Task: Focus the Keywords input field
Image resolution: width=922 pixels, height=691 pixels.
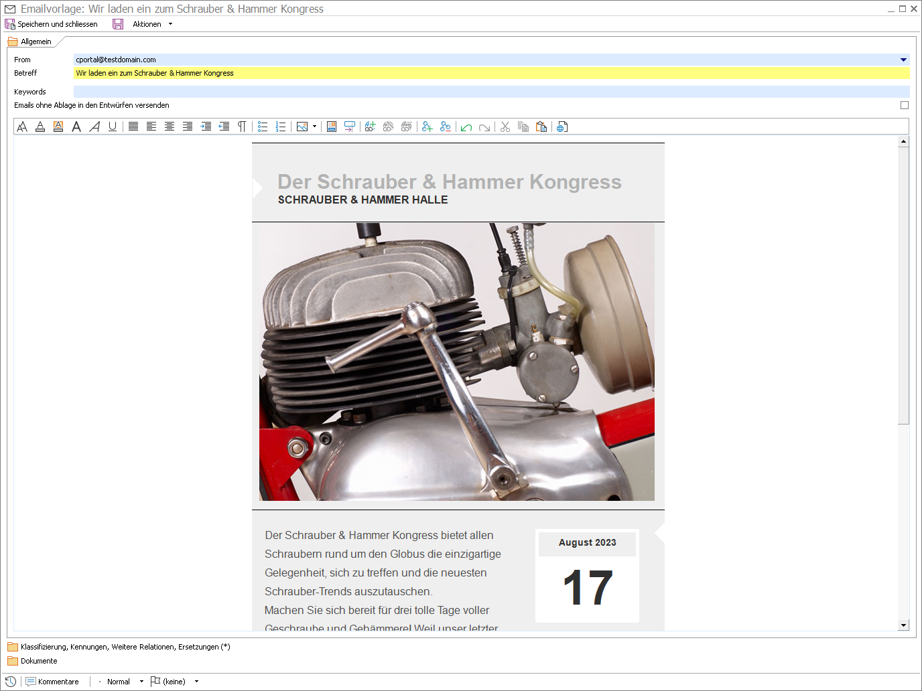Action: point(491,92)
